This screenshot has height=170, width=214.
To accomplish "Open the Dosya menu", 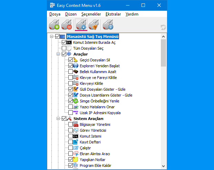I will pos(55,14).
